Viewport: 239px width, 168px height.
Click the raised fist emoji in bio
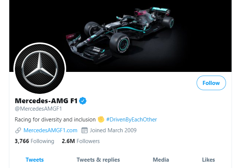pyautogui.click(x=101, y=120)
